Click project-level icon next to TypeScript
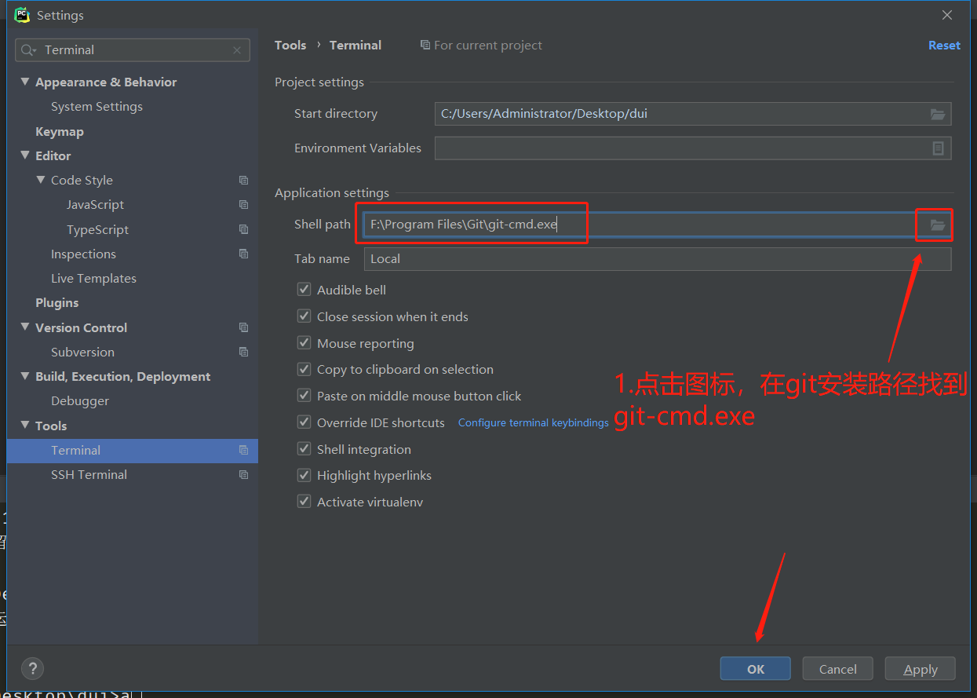The image size is (977, 698). pos(244,230)
